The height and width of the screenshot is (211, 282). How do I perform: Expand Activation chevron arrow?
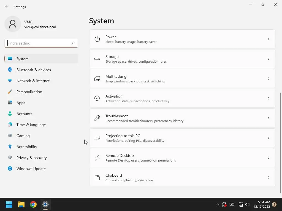pyautogui.click(x=269, y=98)
